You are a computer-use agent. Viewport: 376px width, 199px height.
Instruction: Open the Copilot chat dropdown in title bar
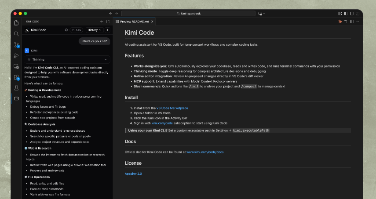pyautogui.click(x=261, y=14)
